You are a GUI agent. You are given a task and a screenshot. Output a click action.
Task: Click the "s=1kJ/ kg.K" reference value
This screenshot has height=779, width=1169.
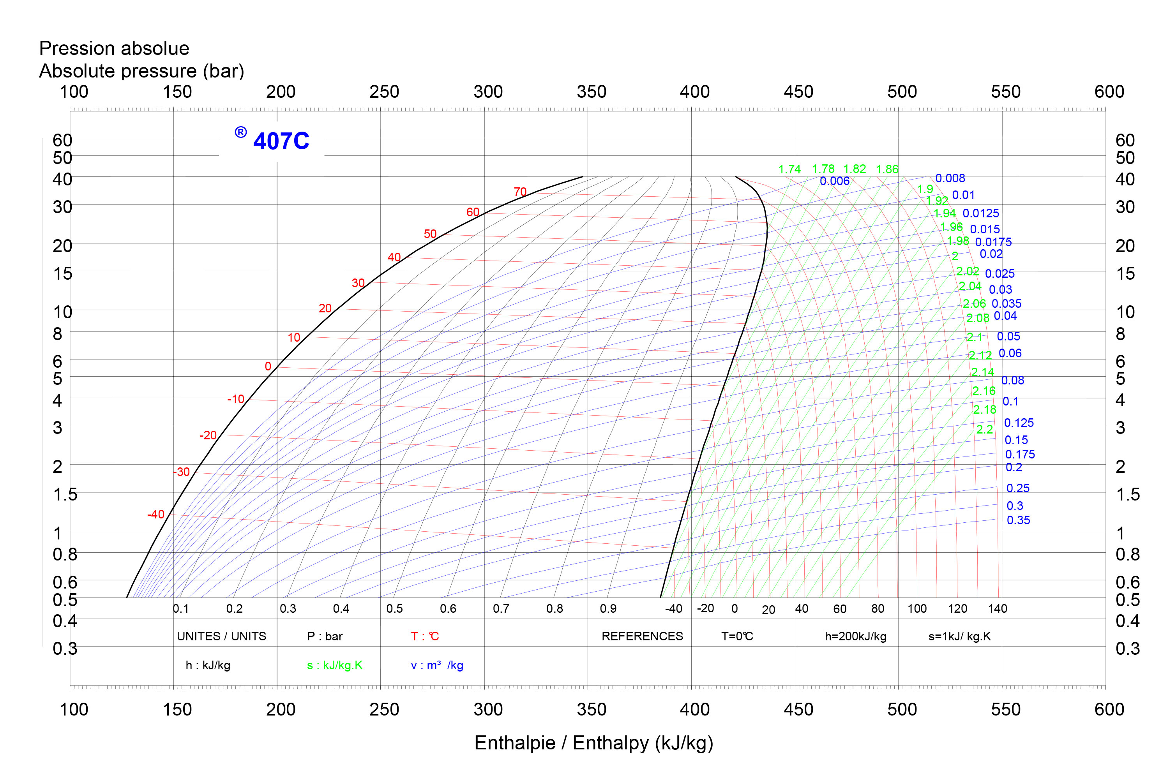tap(959, 636)
